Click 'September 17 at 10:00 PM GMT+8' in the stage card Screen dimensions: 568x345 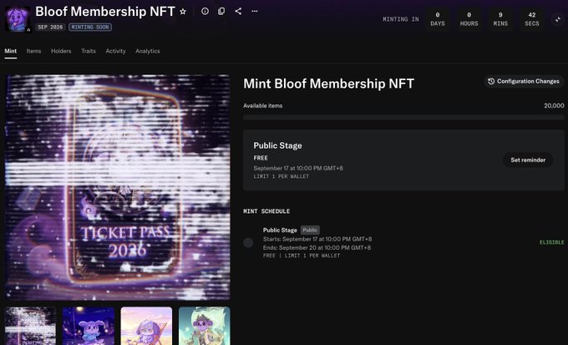[298, 168]
